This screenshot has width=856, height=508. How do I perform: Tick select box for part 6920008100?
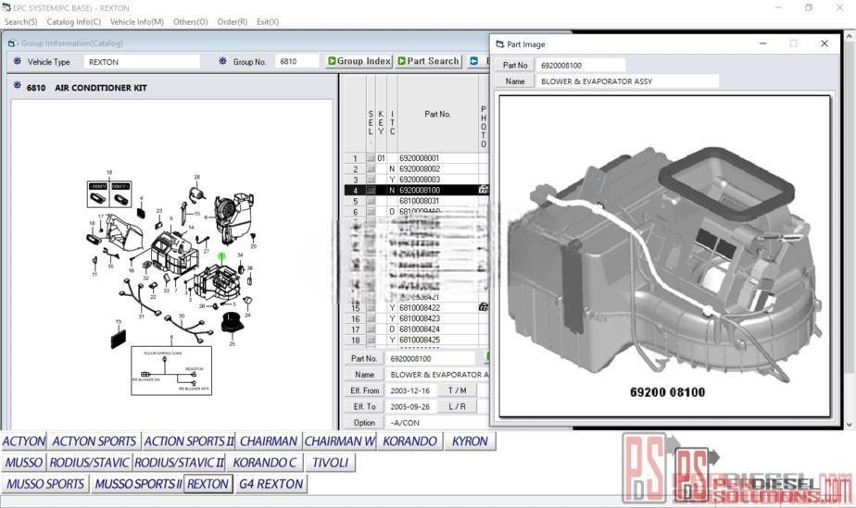371,191
